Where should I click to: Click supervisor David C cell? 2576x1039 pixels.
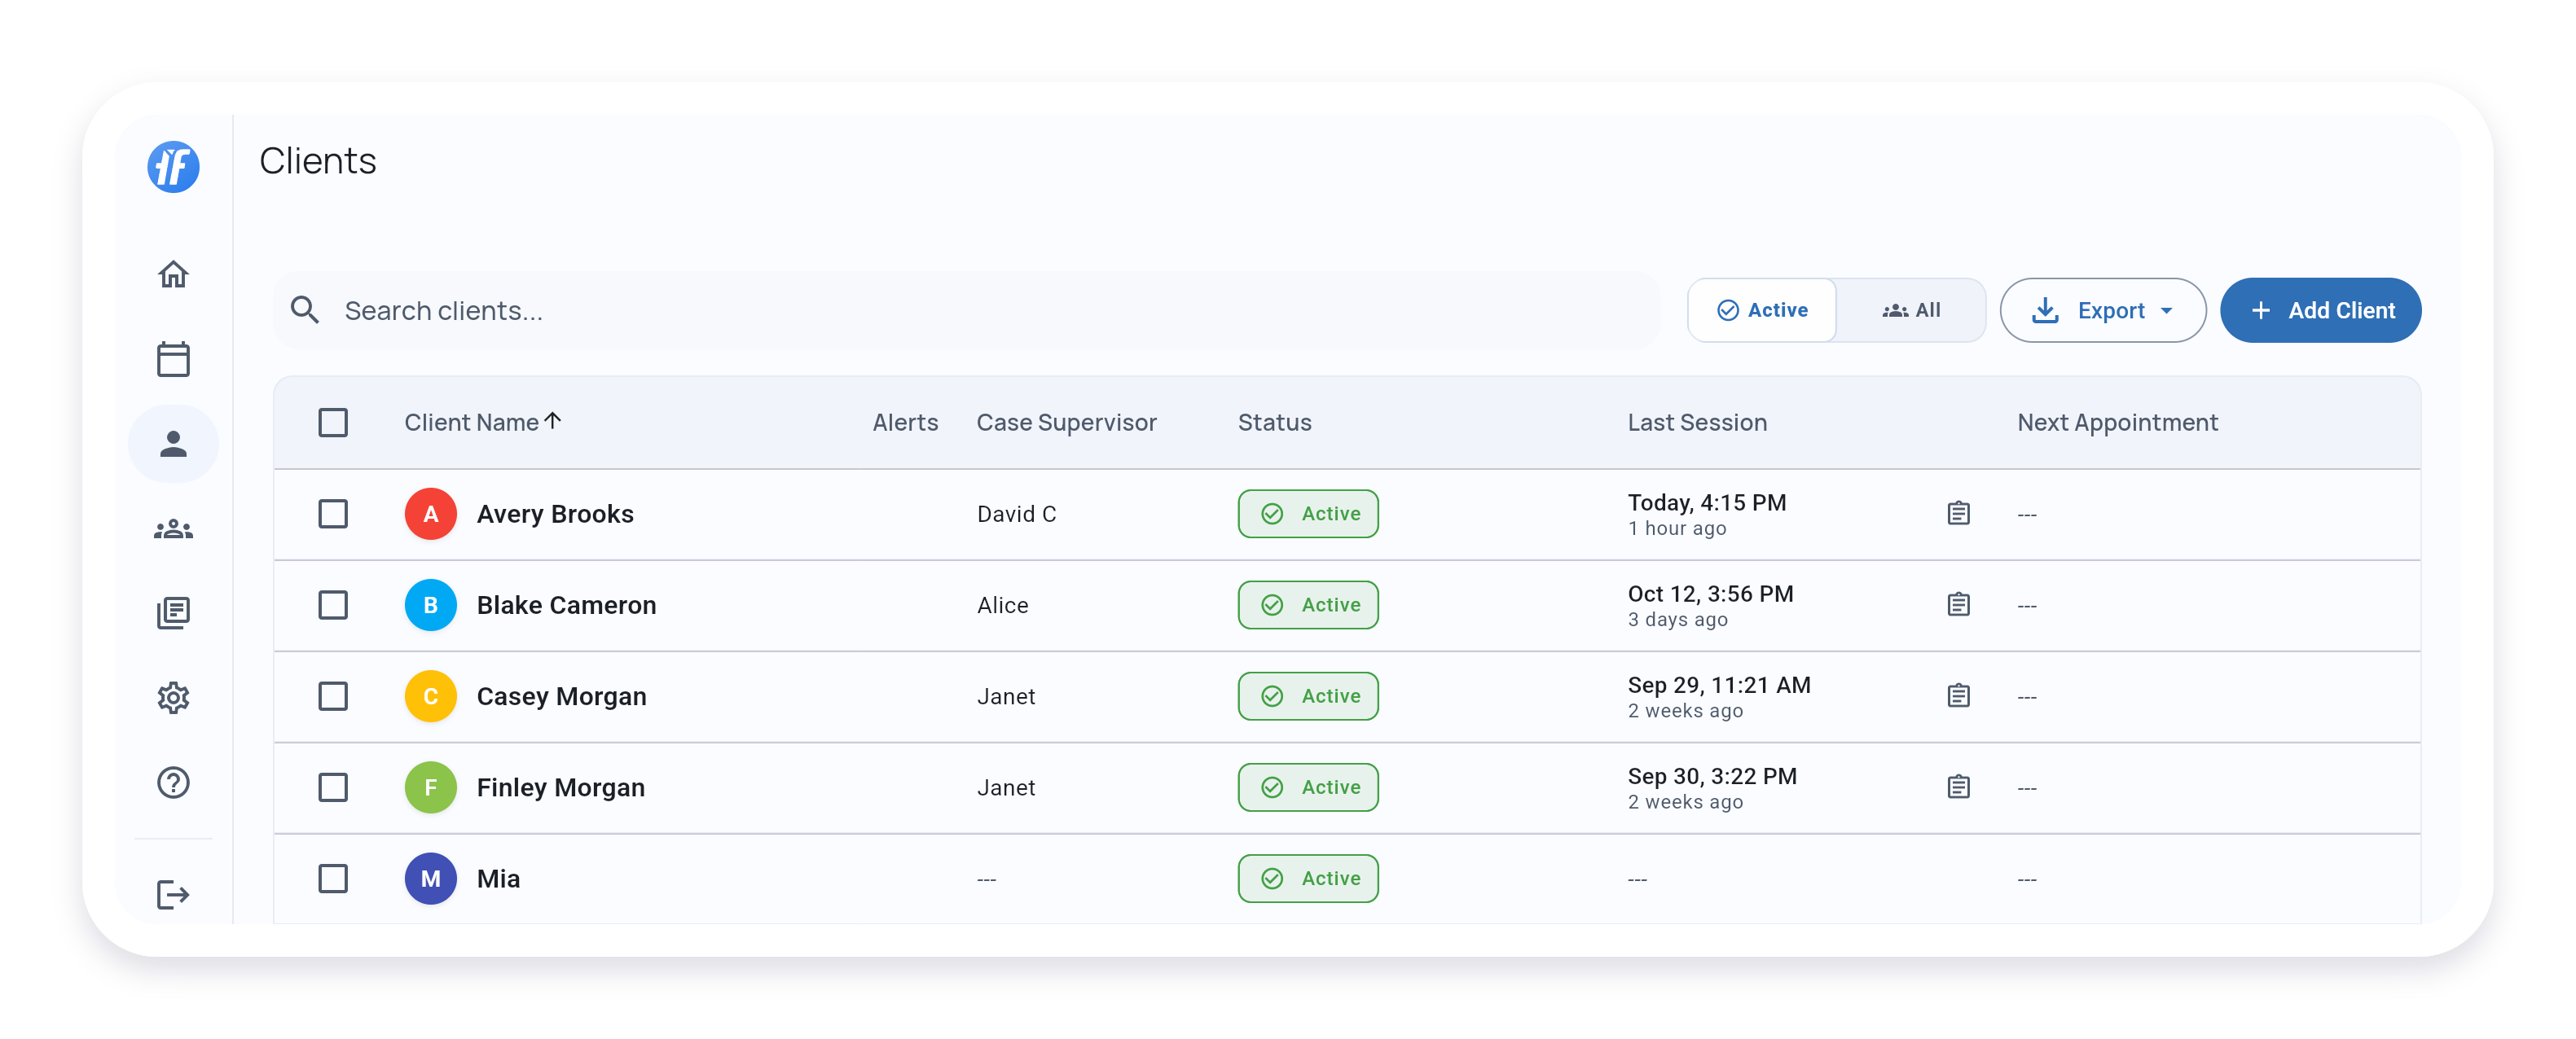click(x=1016, y=514)
